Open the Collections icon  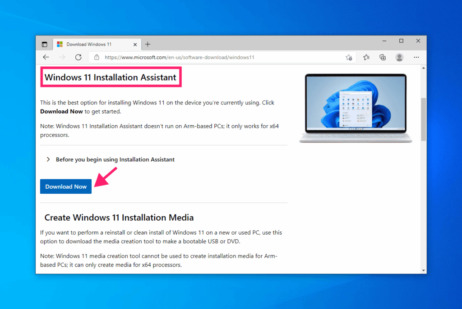pos(383,57)
